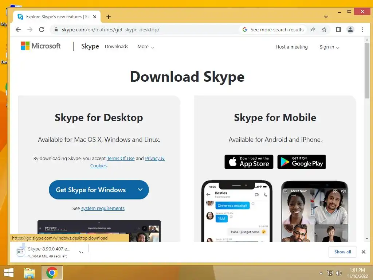Click the taskbar clock and date
This screenshot has height=280, width=373.
(357, 273)
